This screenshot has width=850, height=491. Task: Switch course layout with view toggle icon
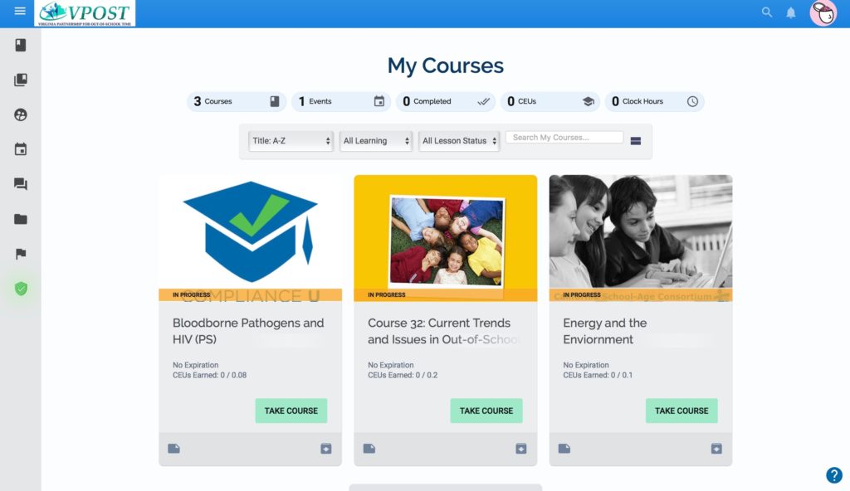636,141
